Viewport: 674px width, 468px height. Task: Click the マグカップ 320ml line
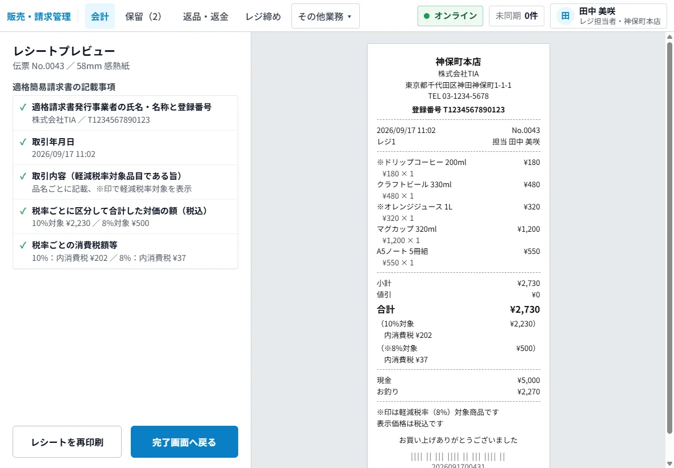point(458,229)
